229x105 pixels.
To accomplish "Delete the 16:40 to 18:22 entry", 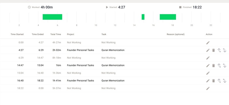I will (x=214, y=81).
